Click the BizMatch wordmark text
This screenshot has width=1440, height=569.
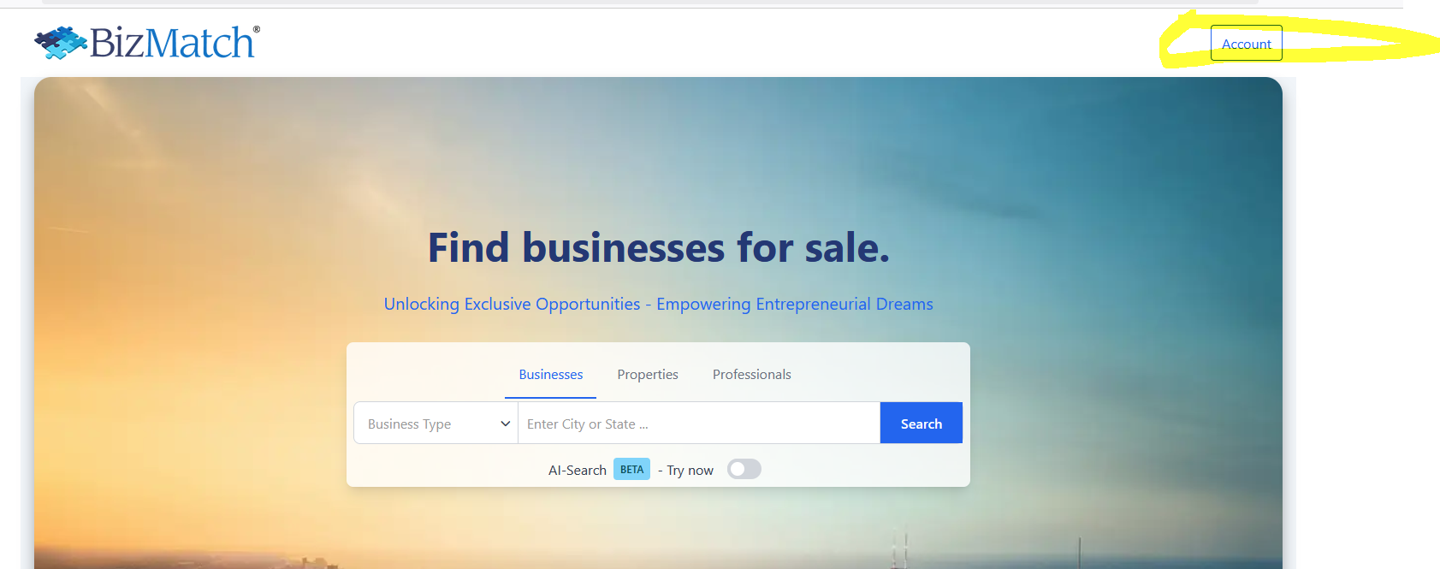click(x=171, y=43)
